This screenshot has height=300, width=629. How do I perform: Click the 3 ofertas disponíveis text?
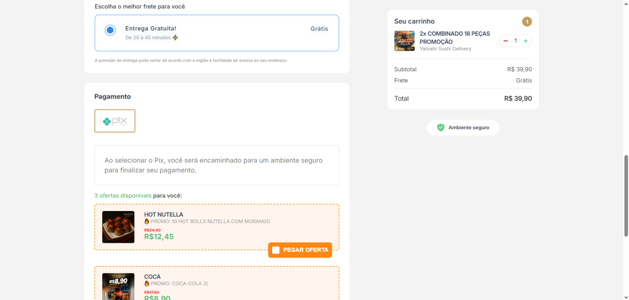(x=123, y=195)
